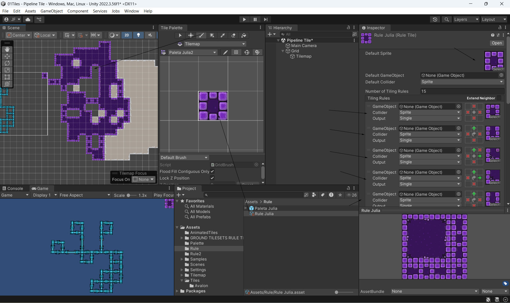Image resolution: width=510 pixels, height=303 pixels.
Task: Toggle the Extend Neighbor checkbox
Action: 499,98
